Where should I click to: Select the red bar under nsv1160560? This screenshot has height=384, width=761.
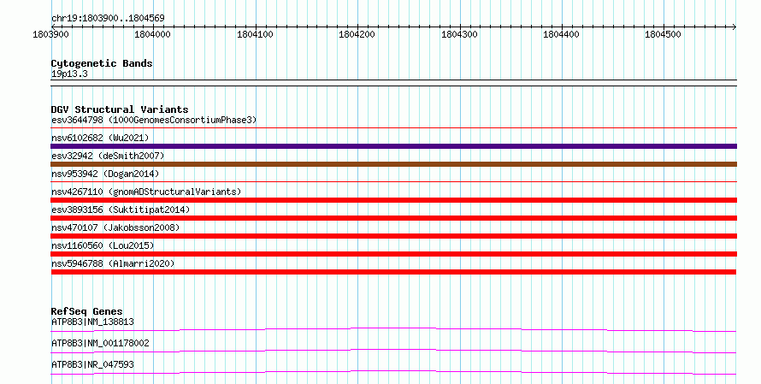click(393, 254)
